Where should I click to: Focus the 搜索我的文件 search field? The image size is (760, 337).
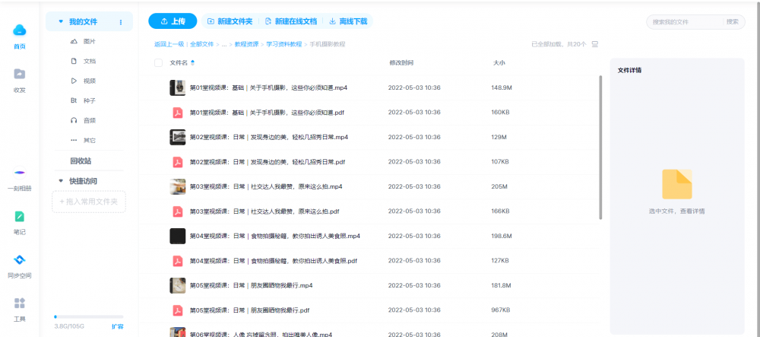[685, 22]
